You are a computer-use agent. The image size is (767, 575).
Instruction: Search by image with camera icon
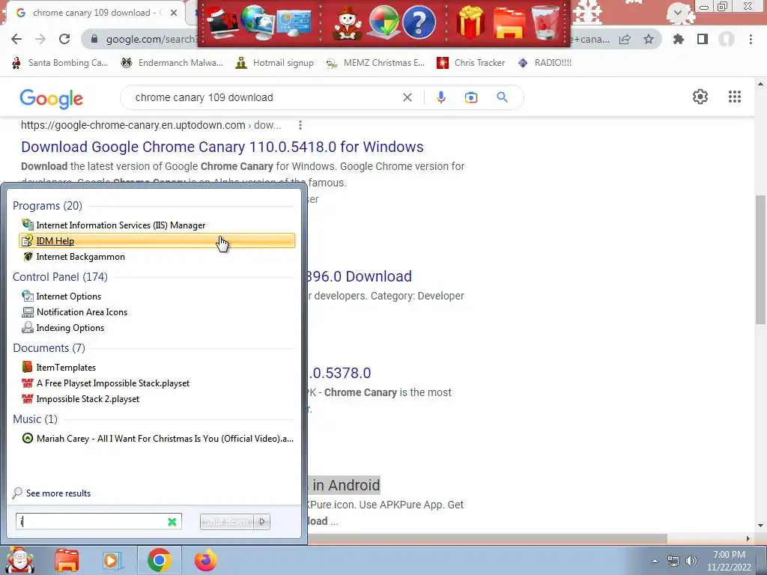pos(470,97)
